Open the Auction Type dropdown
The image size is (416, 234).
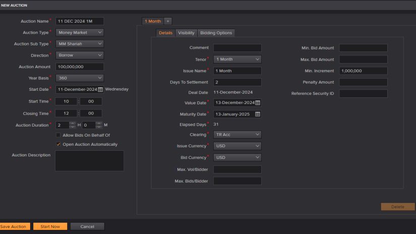click(80, 32)
